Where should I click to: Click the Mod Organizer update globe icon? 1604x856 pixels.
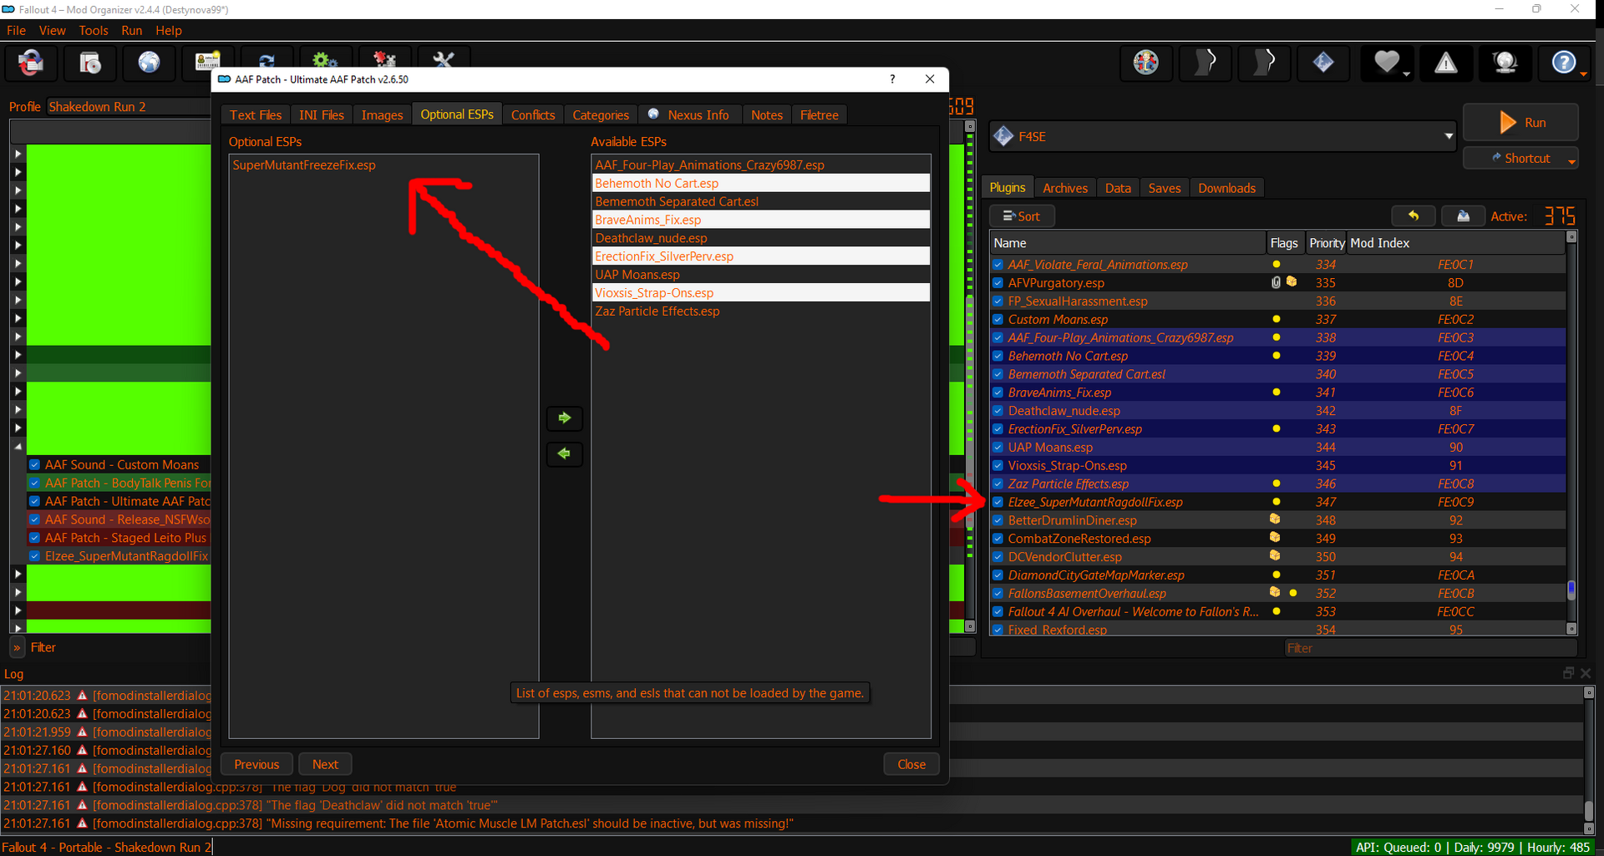1505,63
